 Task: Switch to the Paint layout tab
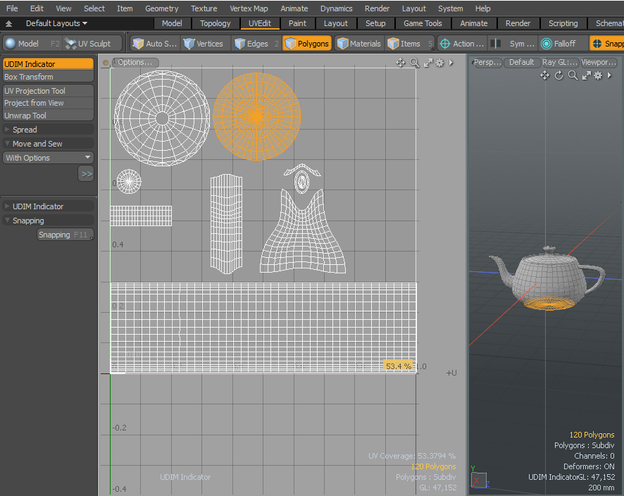click(297, 23)
